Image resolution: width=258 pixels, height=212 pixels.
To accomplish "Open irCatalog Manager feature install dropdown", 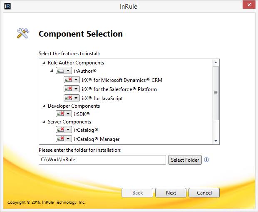I will click(x=64, y=139).
